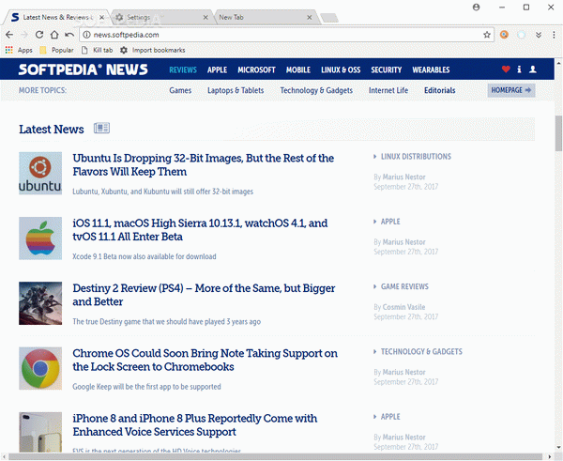Screen dimensions: 563x461
Task: Click the light blue round extension icon
Action: point(522,35)
